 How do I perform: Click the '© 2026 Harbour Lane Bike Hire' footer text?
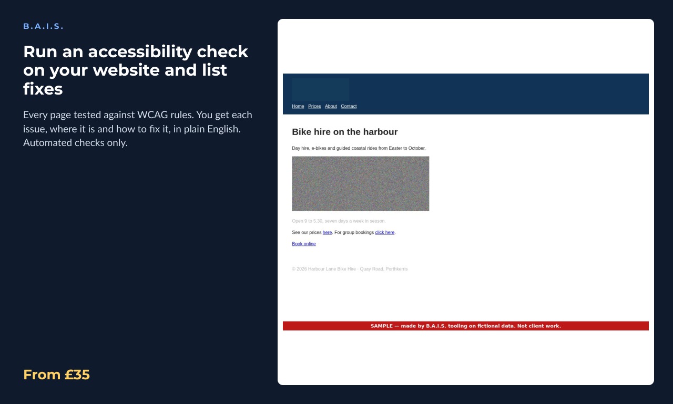click(350, 269)
